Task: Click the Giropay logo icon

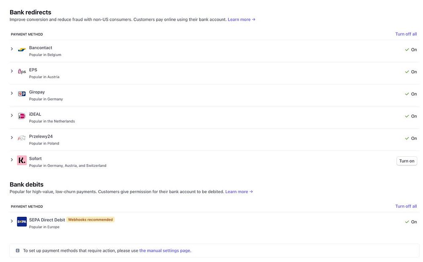Action: click(x=22, y=94)
